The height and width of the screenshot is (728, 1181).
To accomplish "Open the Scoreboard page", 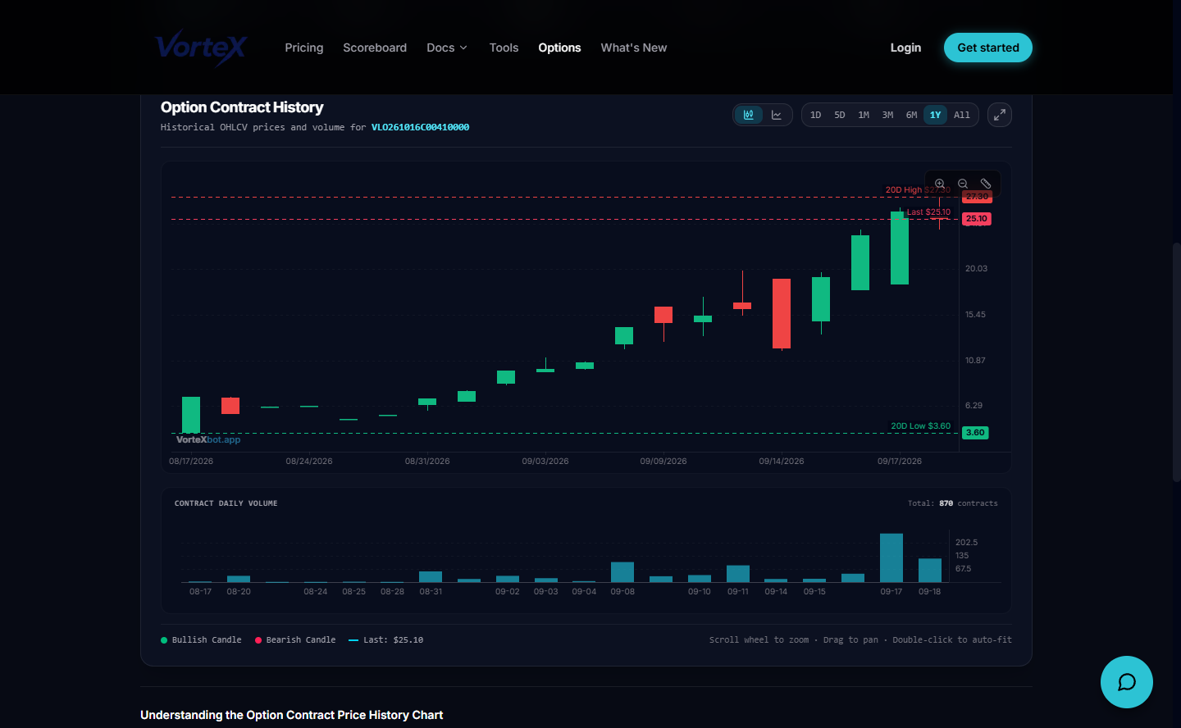I will pyautogui.click(x=375, y=48).
